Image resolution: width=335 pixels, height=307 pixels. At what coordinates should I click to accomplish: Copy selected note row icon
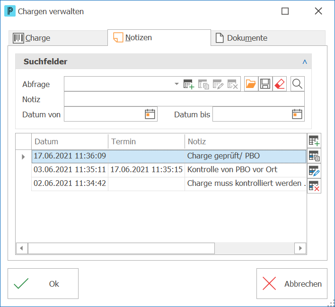314,156
